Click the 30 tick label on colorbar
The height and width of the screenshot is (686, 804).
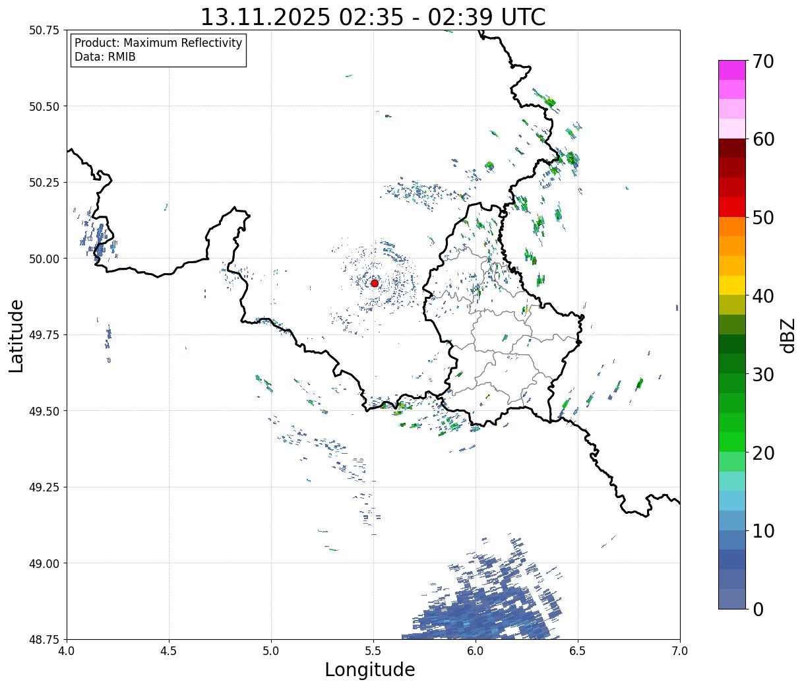[x=763, y=375]
